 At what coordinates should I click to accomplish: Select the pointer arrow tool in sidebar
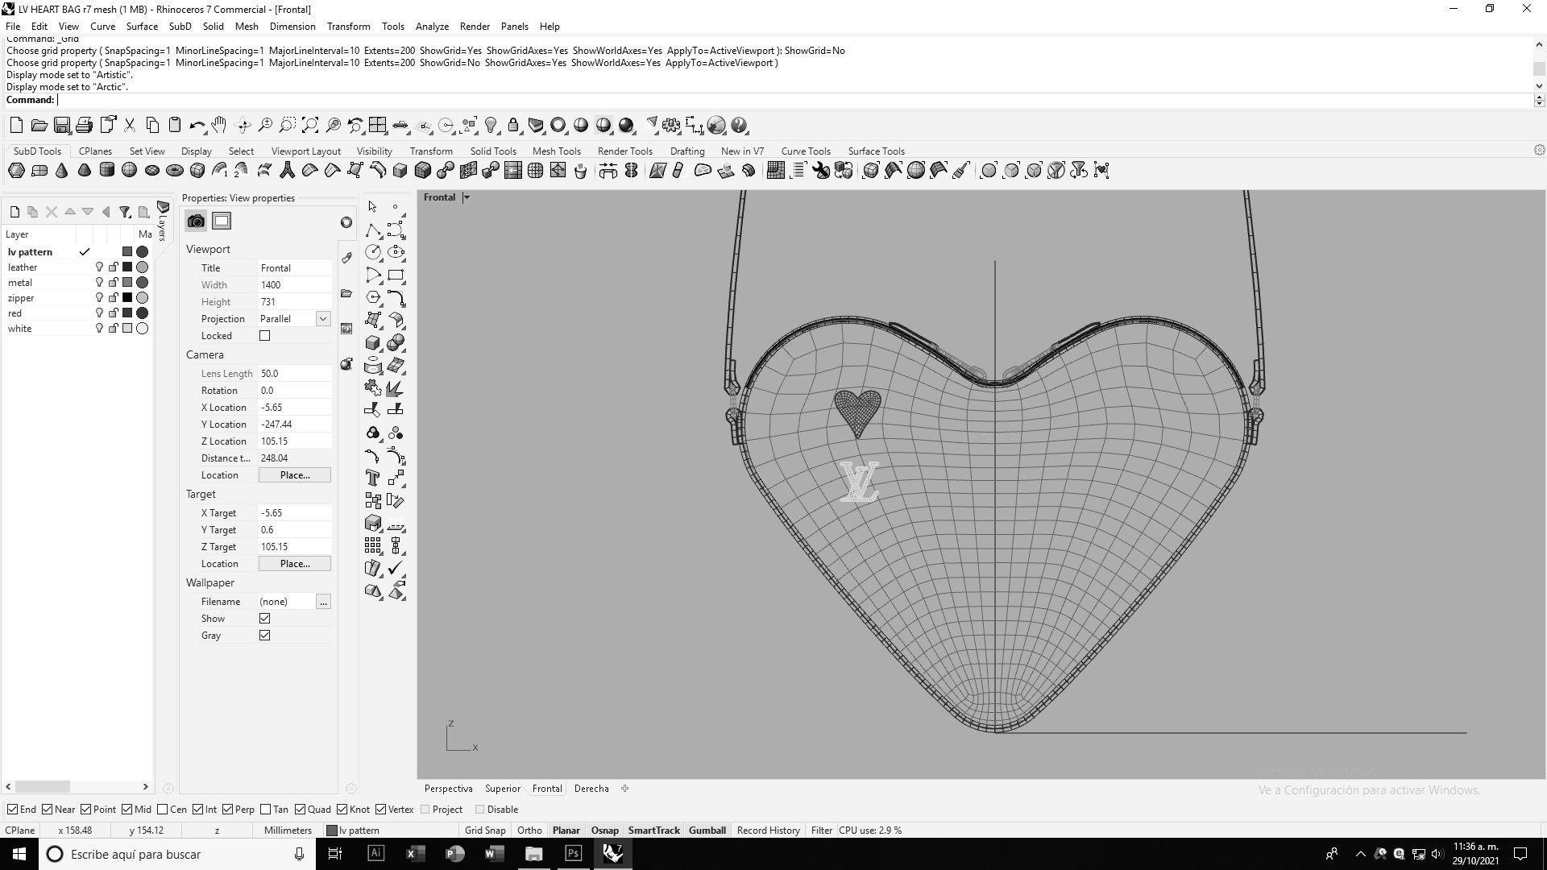pyautogui.click(x=372, y=207)
